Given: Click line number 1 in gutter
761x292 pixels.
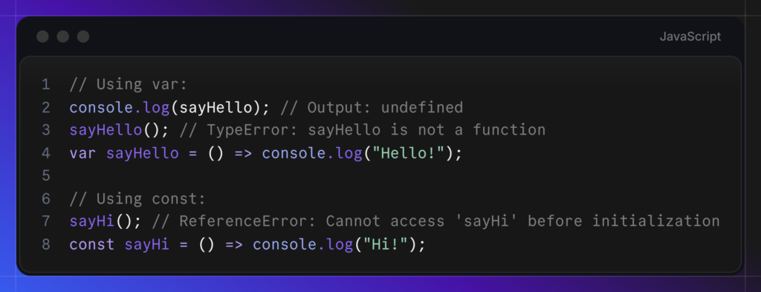Looking at the screenshot, I should [45, 85].
